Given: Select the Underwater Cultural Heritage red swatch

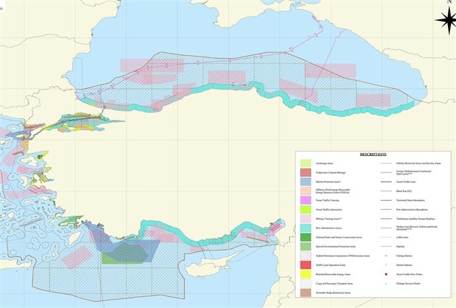Looking at the screenshot, I should [305, 172].
